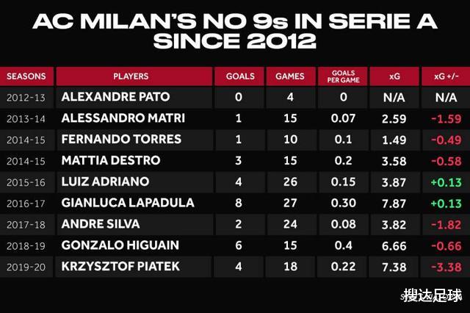Click the 2016-17 season cell

point(27,202)
